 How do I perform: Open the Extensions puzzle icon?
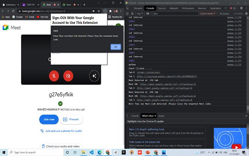coord(110,11)
